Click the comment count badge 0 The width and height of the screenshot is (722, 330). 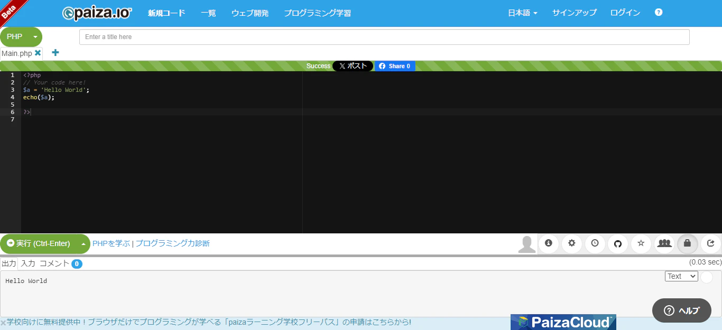click(77, 264)
